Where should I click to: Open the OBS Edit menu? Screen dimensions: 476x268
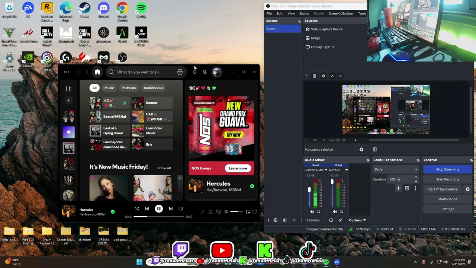click(280, 13)
